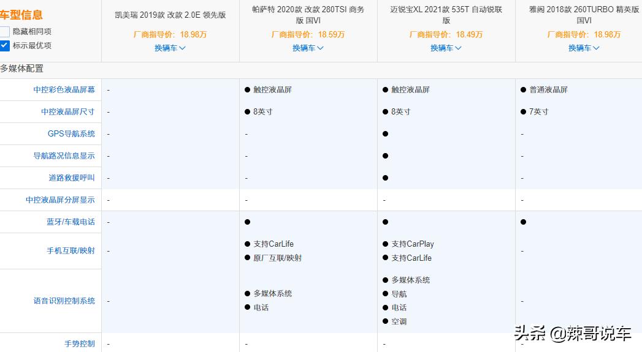Select 迈锐宝XL 支持CarLife entry
Viewport: 642px width, 352px height.
(x=407, y=258)
